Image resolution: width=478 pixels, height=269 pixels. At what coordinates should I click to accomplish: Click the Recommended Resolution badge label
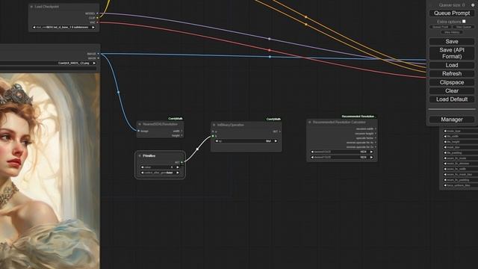358,117
